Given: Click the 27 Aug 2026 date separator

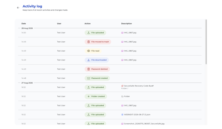Looking at the screenshot, I should tap(27, 83).
